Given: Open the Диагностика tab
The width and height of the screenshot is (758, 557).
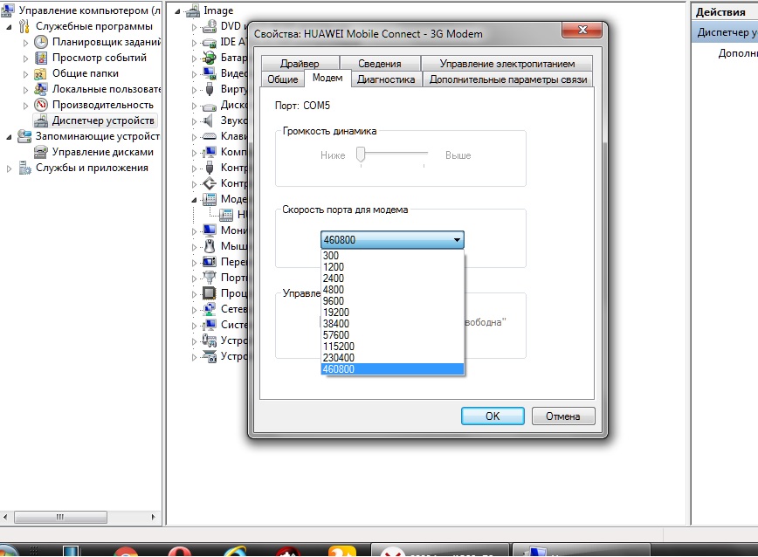Looking at the screenshot, I should coord(386,79).
